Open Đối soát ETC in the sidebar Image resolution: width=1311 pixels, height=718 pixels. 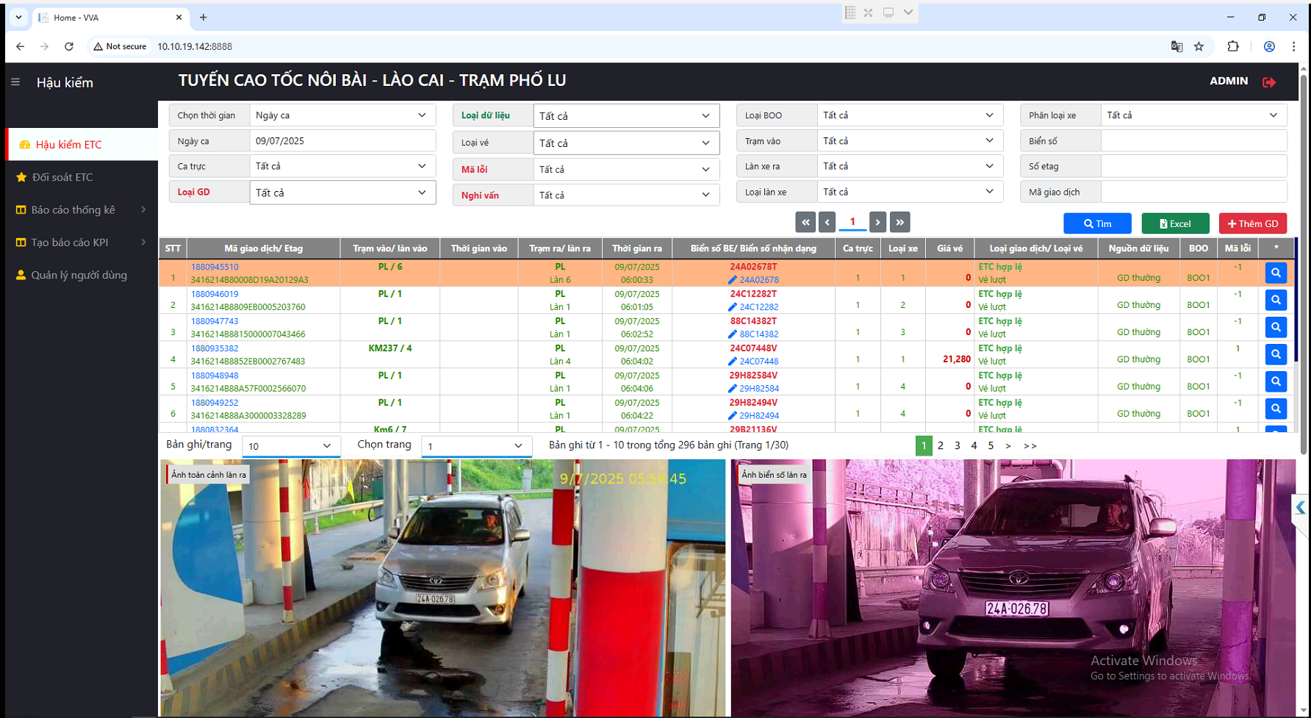[62, 177]
